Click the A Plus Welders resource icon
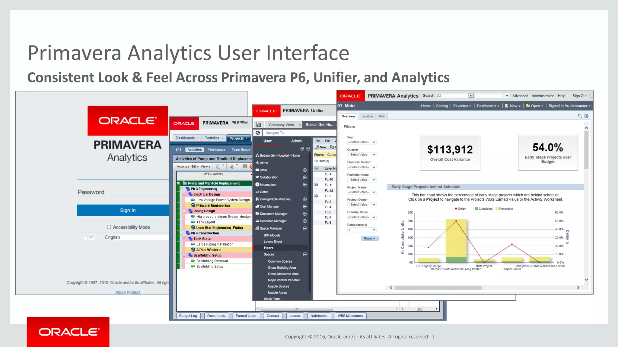 pyautogui.click(x=193, y=250)
